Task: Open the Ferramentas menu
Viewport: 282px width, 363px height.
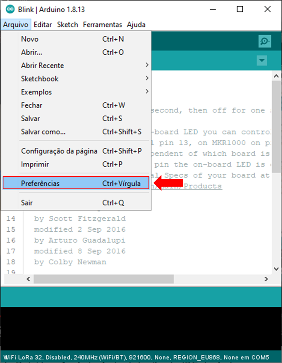Action: tap(102, 25)
